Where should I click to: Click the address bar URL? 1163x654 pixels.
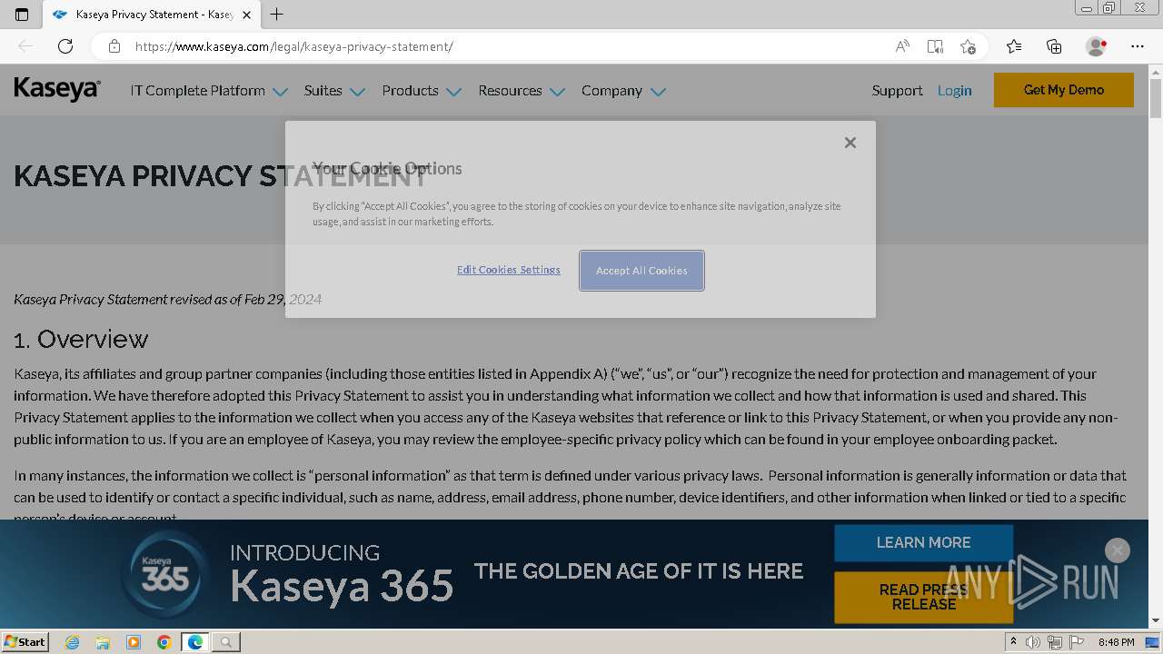(293, 46)
